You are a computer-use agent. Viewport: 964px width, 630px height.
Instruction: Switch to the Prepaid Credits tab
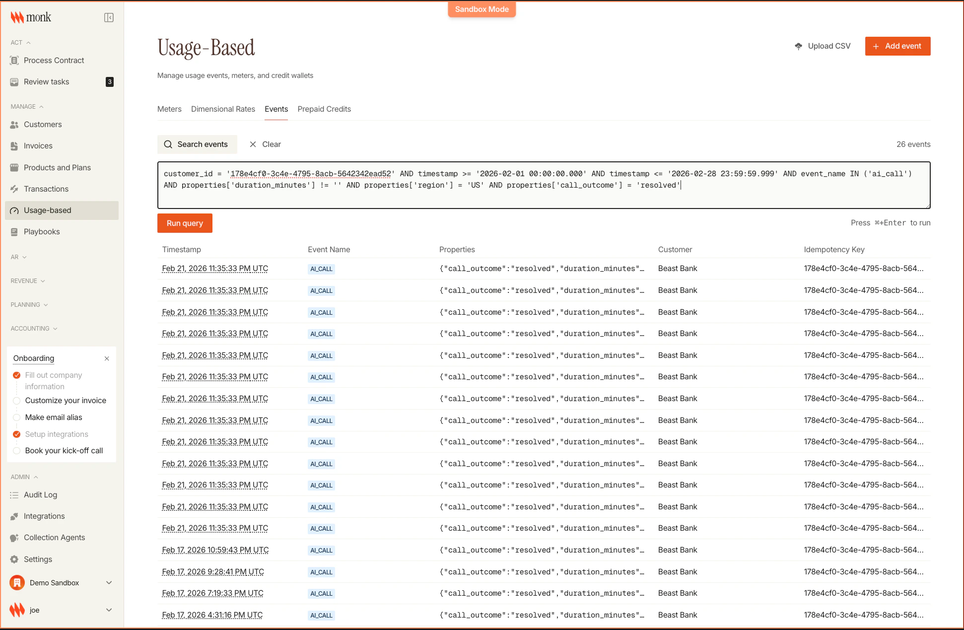(324, 109)
